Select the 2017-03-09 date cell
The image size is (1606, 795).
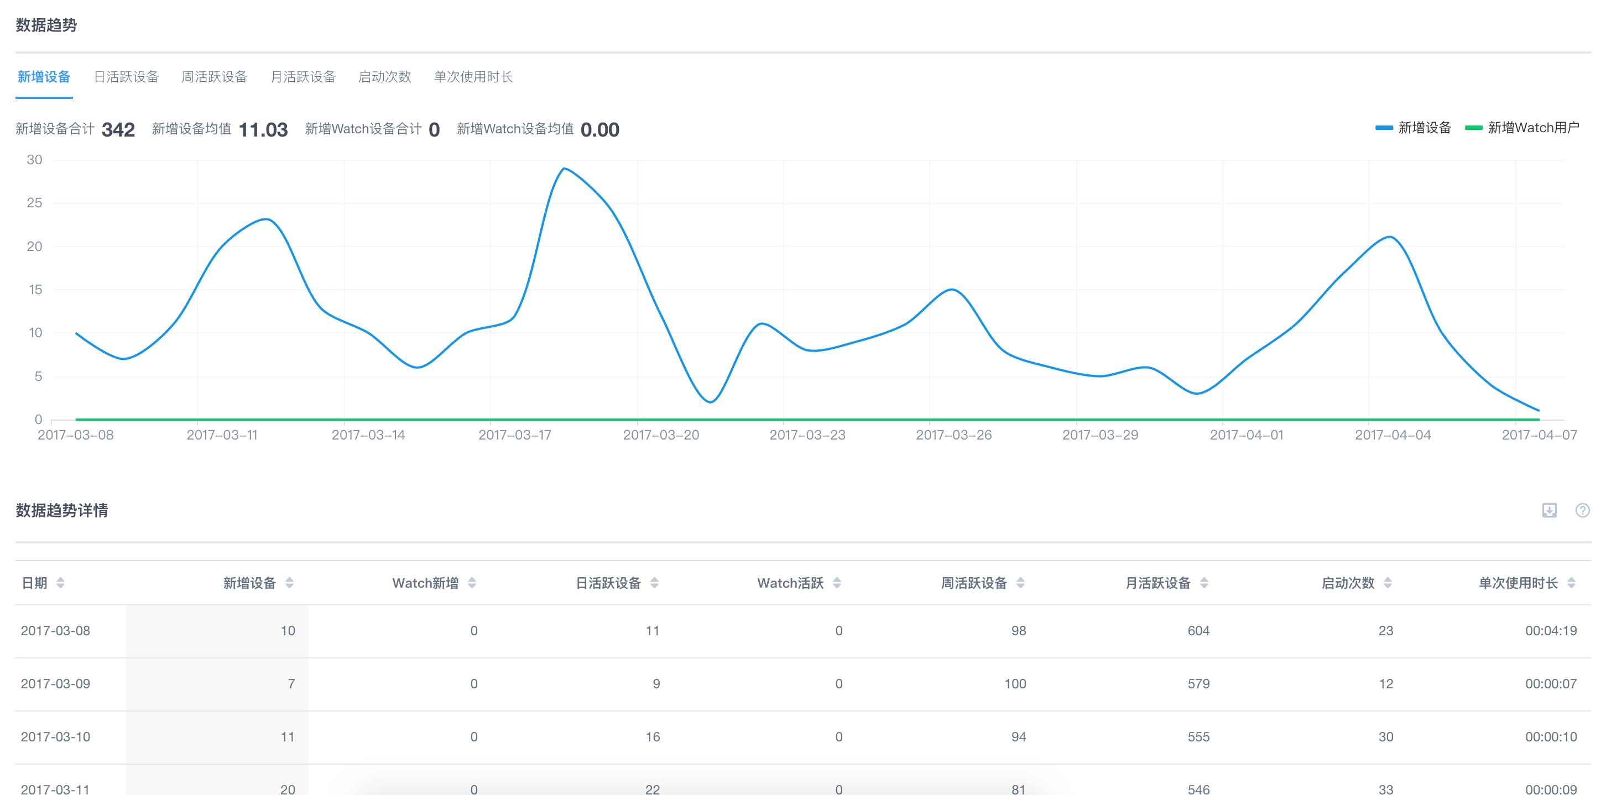pyautogui.click(x=55, y=683)
